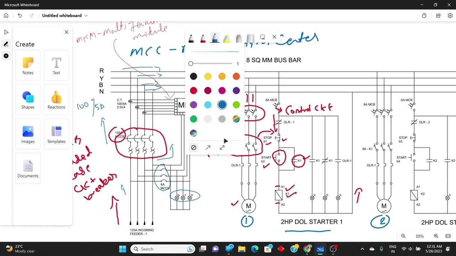Viewport: 456px width, 256px height.
Task: Pick the black color swatch
Action: (x=193, y=76)
